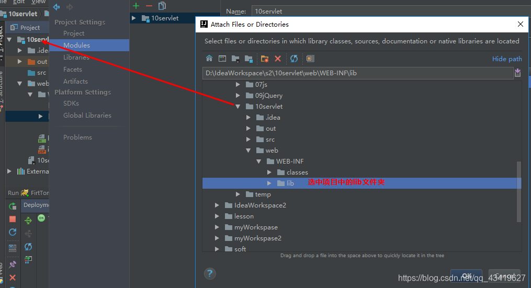Viewport: 531px width, 288px height.
Task: Cancel the Attach Files dialog
Action: tap(504, 275)
